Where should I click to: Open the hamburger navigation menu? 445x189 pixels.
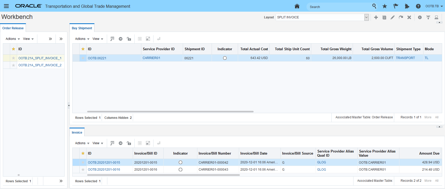[x=6, y=6]
